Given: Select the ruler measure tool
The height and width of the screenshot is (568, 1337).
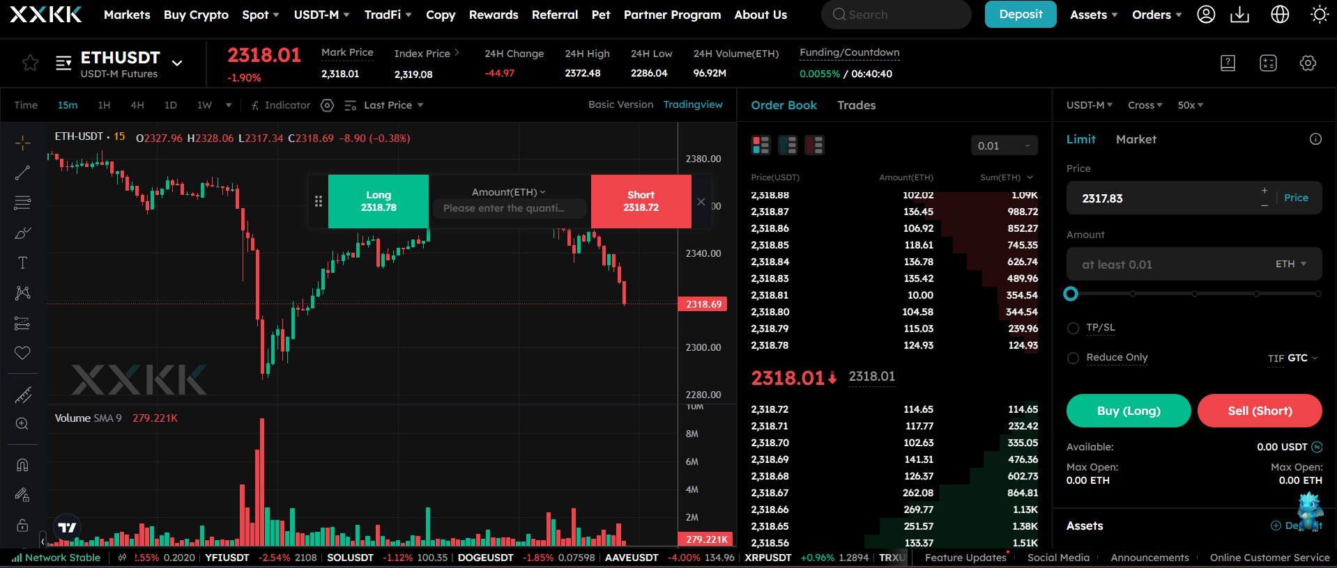Looking at the screenshot, I should 22,395.
